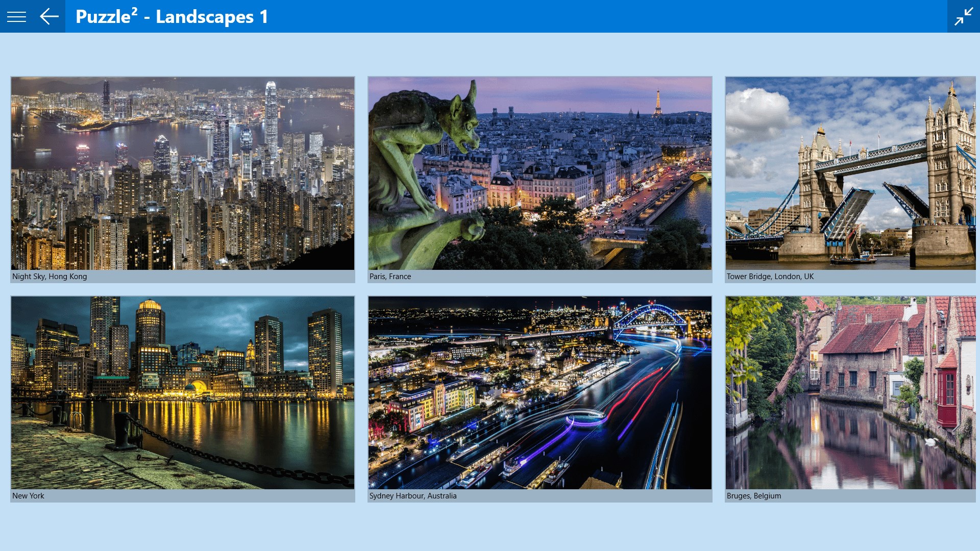Screen dimensions: 980x551
Task: Click the back arrow button
Action: (49, 16)
